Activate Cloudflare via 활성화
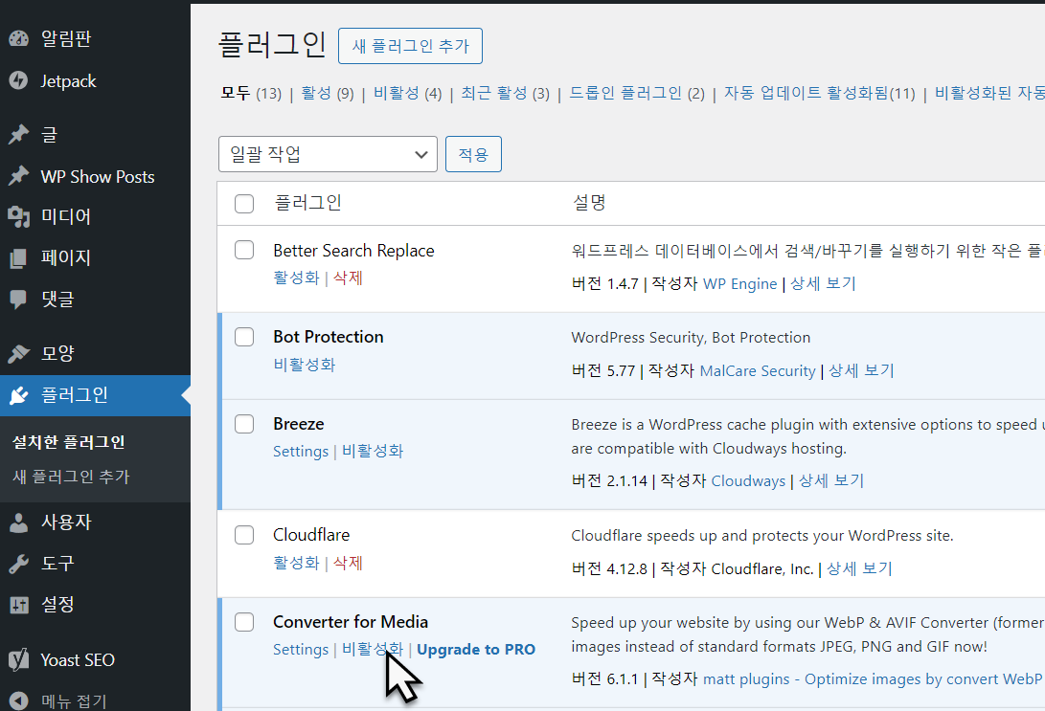 296,564
